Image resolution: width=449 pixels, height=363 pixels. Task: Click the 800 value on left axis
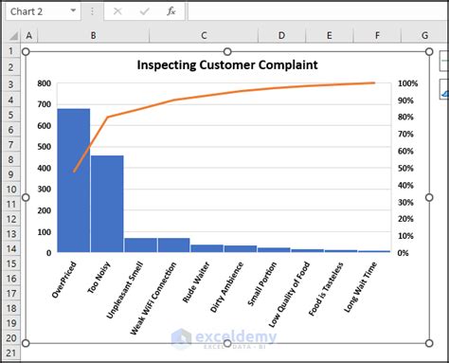click(45, 83)
